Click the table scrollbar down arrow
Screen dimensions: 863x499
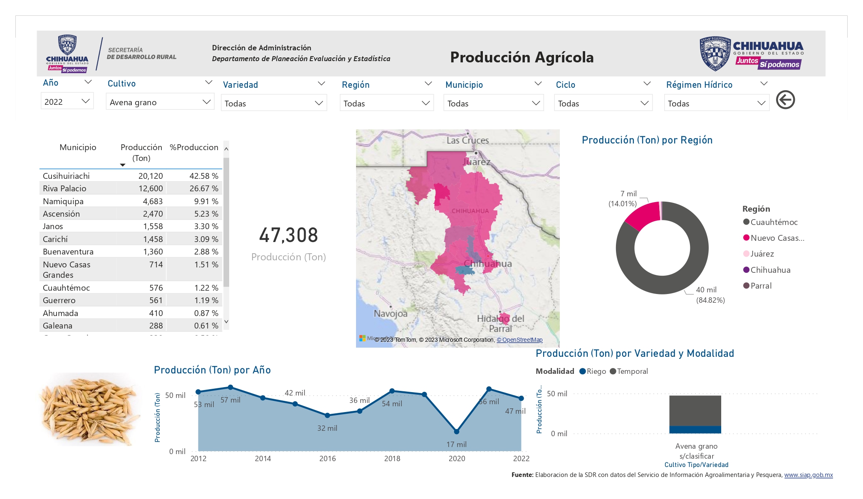(x=226, y=321)
